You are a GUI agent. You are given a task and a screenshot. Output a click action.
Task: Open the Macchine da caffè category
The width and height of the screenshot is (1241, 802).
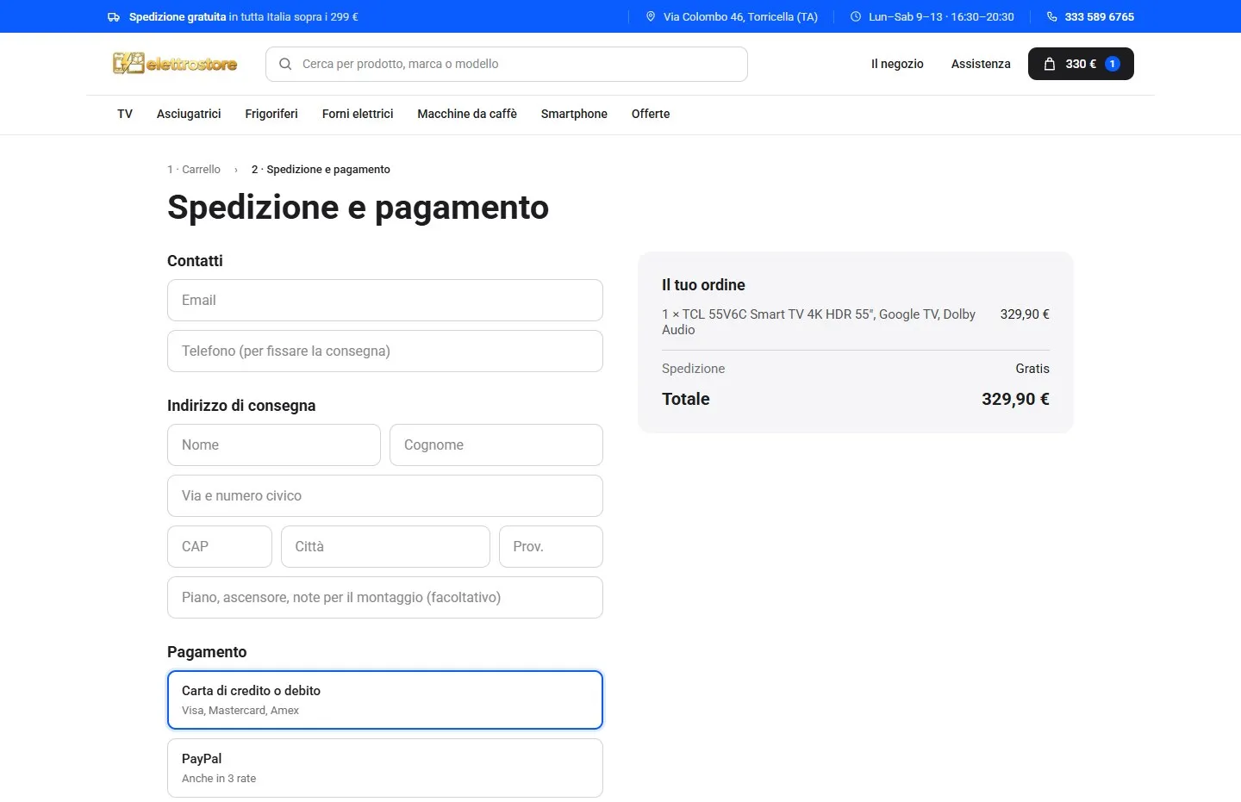point(467,114)
